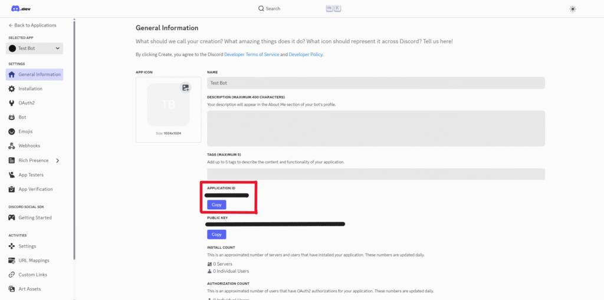The image size is (604, 300).
Task: Expand the Rich Presence submenu
Action: click(x=57, y=160)
